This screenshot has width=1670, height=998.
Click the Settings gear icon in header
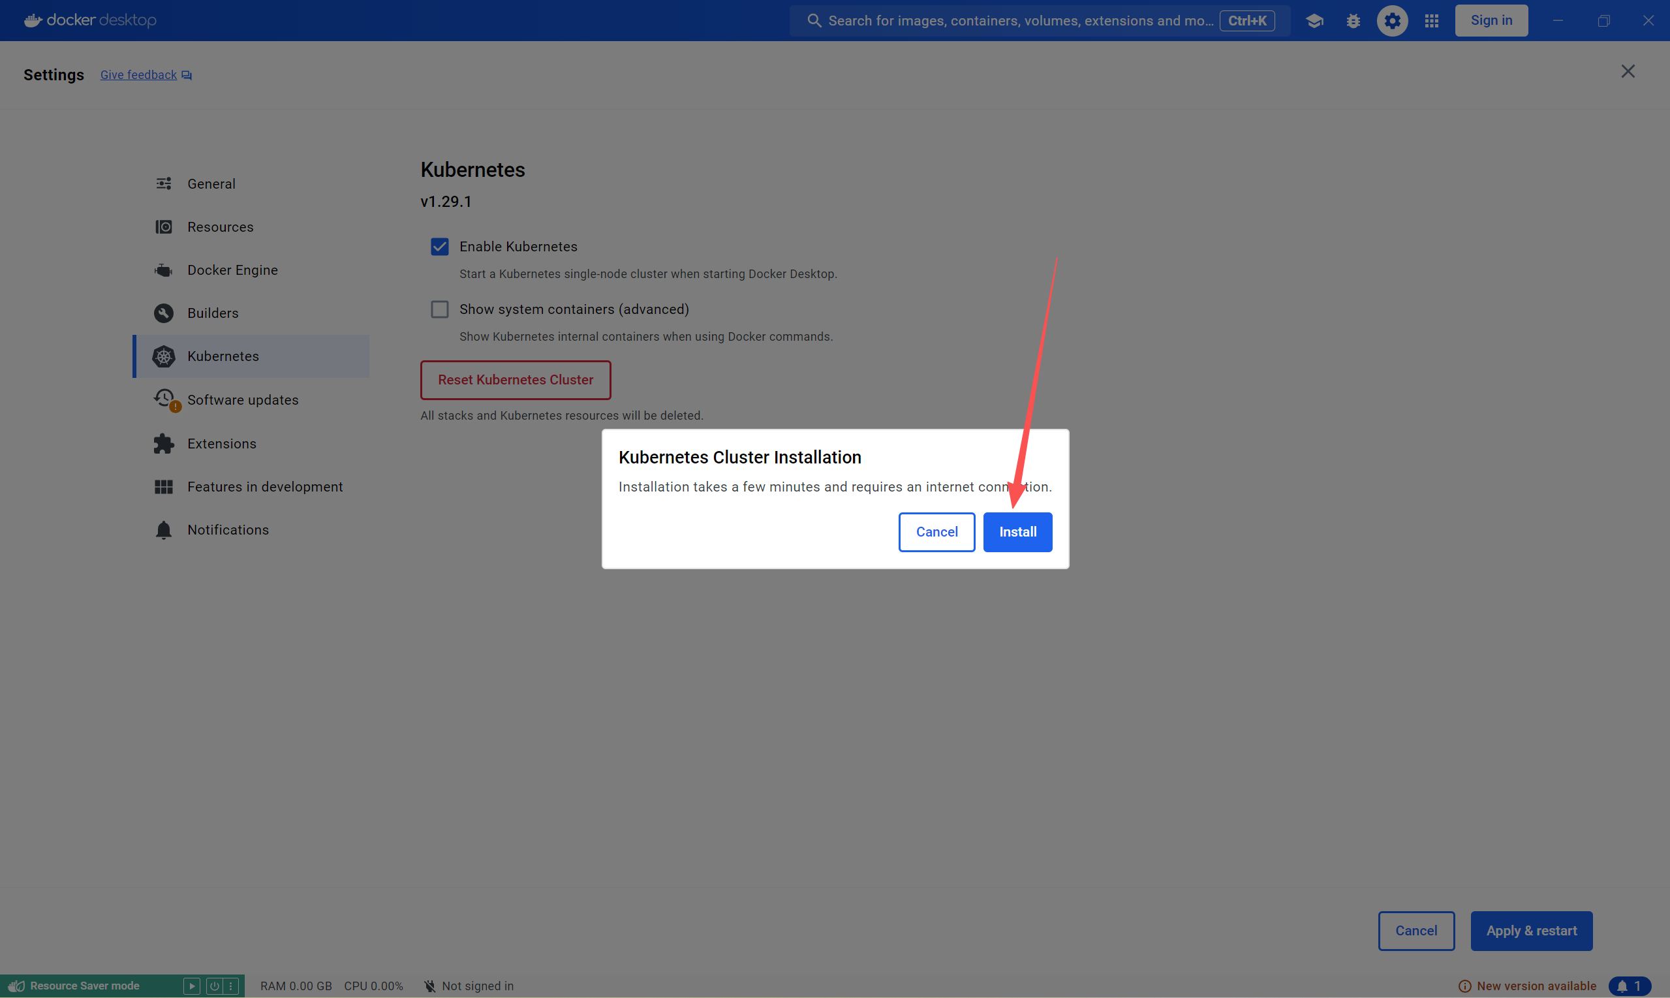tap(1391, 21)
